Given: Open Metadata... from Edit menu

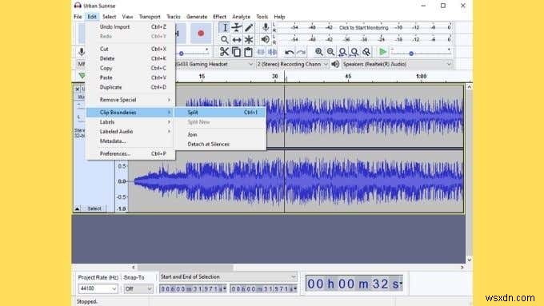Looking at the screenshot, I should (130, 141).
